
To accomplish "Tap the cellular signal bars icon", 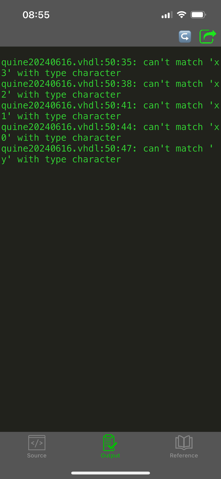I will click(x=167, y=15).
